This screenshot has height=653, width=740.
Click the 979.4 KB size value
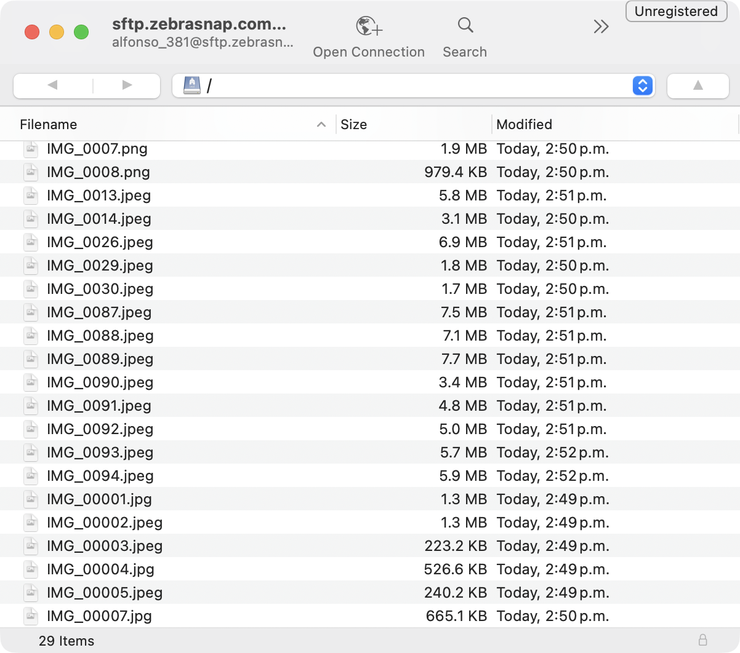(456, 172)
